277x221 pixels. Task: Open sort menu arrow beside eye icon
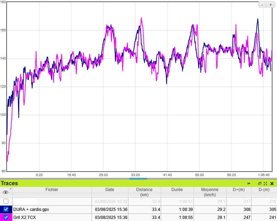[x=10, y=189]
